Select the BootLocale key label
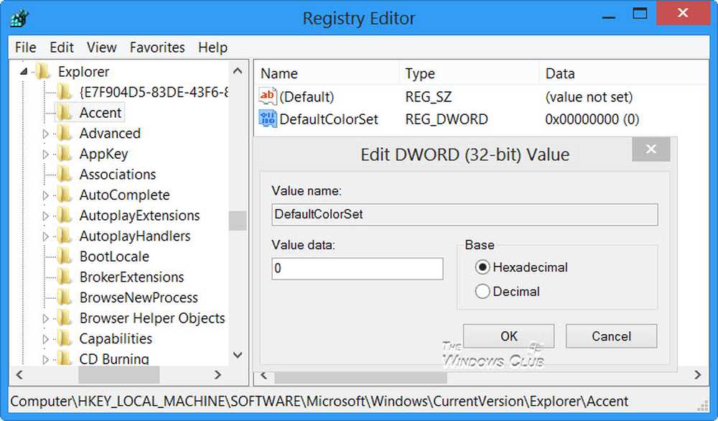Screen dimensions: 718x421 (114, 256)
